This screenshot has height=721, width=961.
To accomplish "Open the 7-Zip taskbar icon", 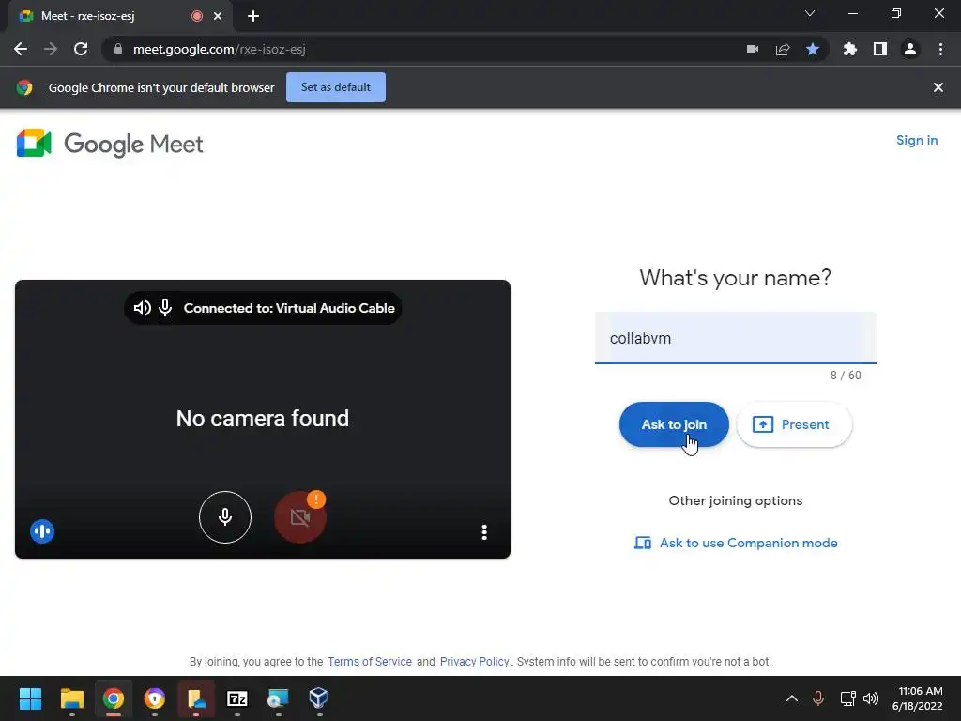I will (x=237, y=698).
